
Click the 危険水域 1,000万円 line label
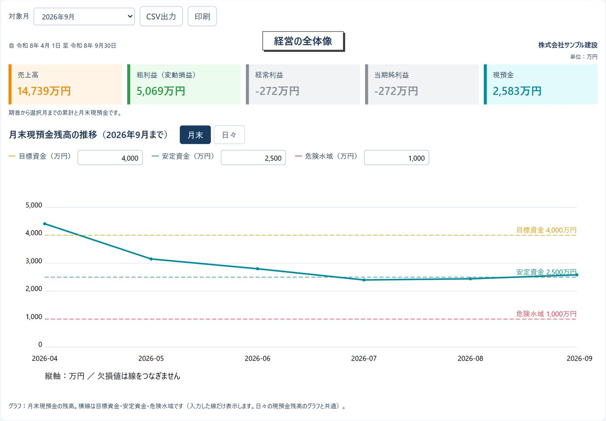coord(546,314)
